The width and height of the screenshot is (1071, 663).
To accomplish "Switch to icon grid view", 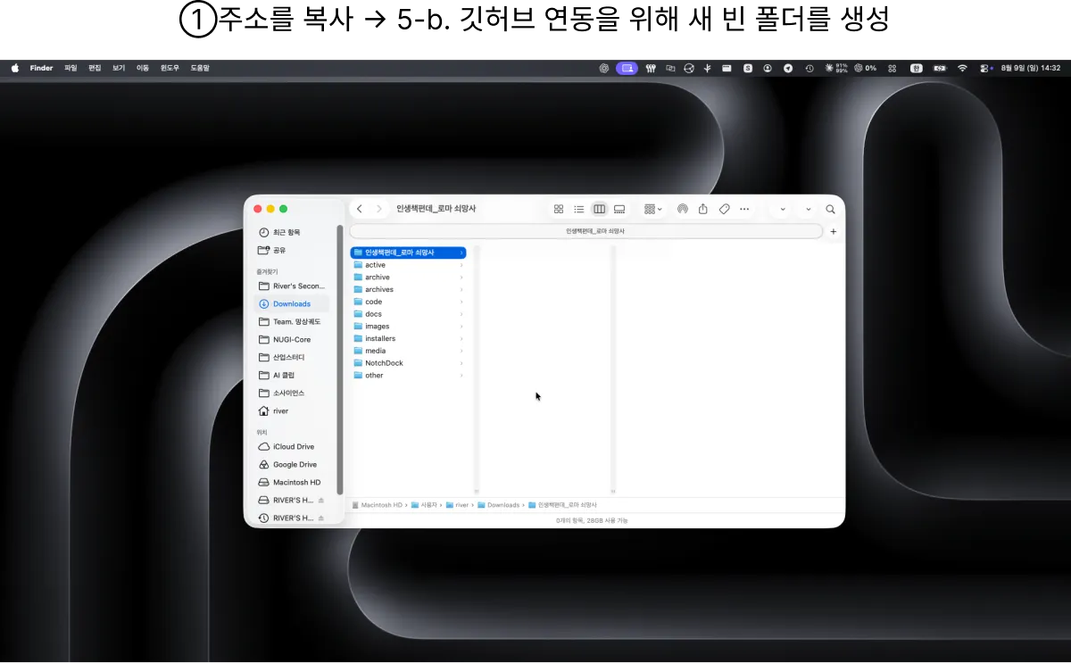I will pyautogui.click(x=559, y=209).
